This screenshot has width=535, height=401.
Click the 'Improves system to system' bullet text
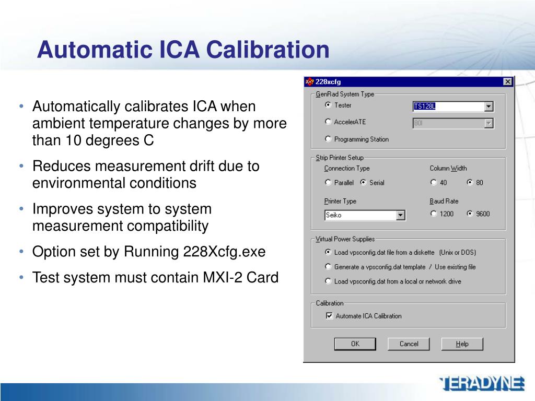122,217
